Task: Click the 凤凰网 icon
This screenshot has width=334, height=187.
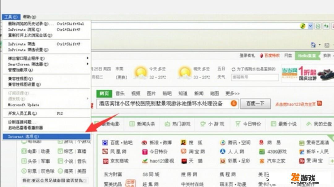Action: click(x=105, y=151)
